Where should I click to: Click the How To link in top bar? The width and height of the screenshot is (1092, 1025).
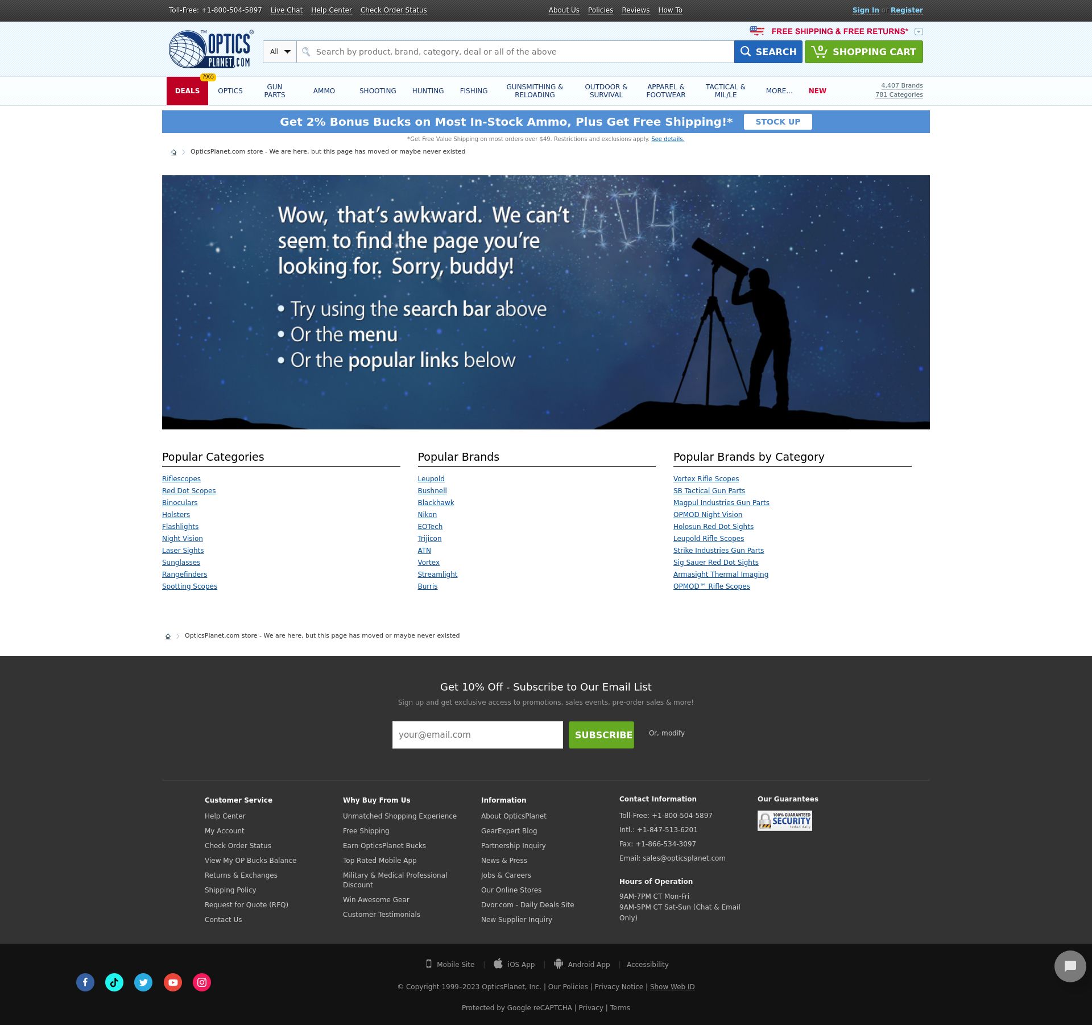670,10
